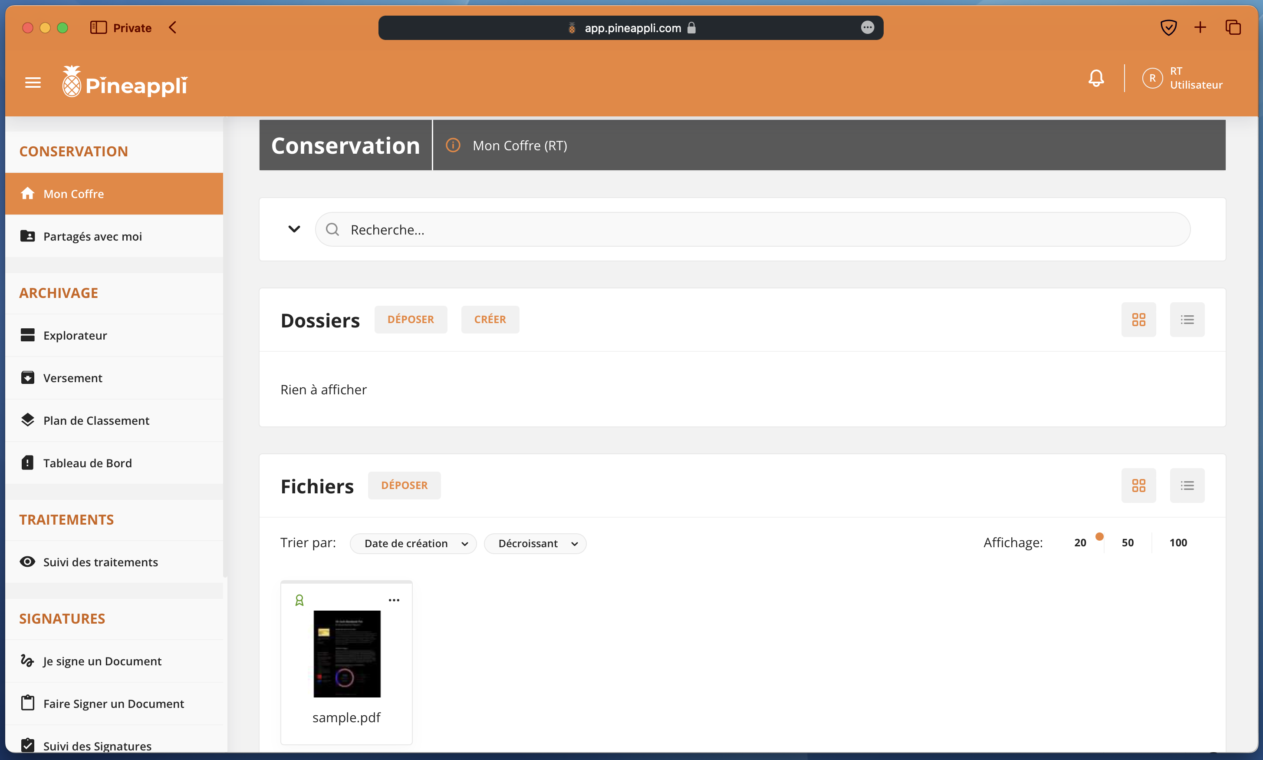Switch Dossiers to grid view
This screenshot has width=1263, height=760.
point(1138,320)
